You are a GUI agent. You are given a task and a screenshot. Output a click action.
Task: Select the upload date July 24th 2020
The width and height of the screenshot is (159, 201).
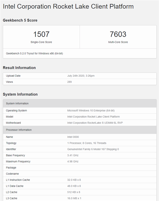click(x=81, y=76)
